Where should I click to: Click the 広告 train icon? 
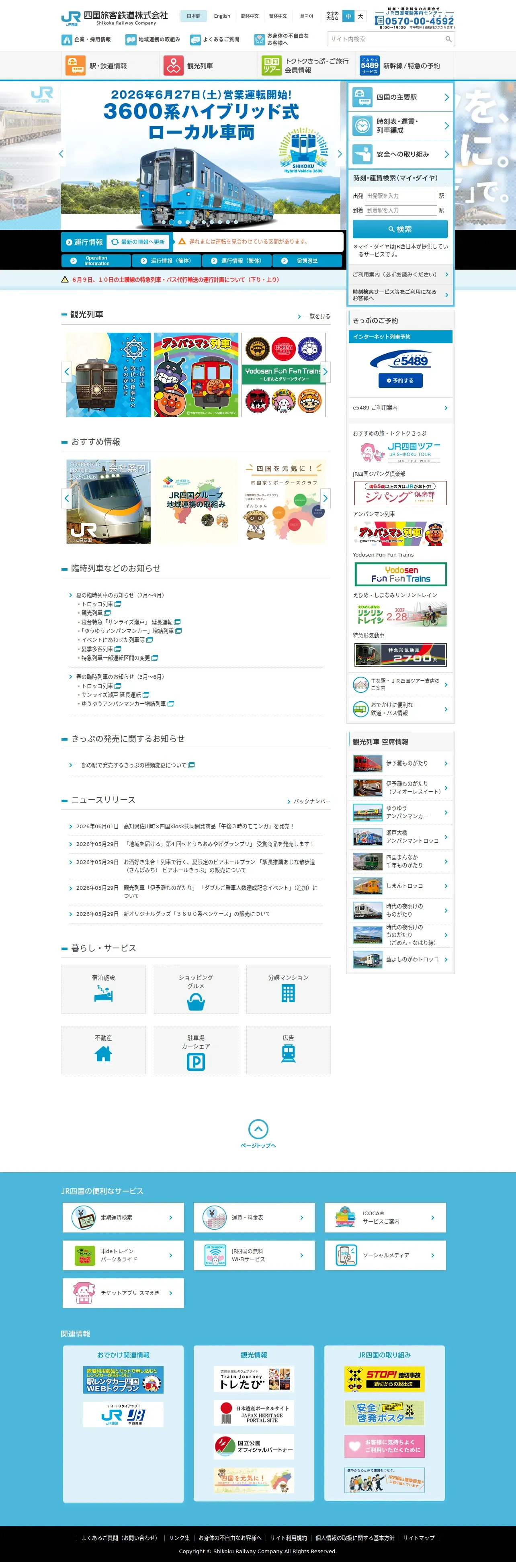(289, 1054)
